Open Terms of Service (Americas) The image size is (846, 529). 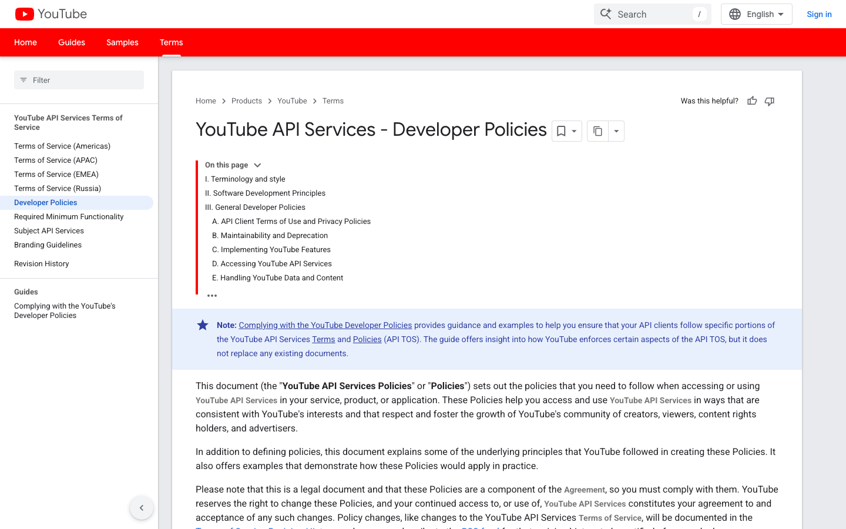click(62, 146)
